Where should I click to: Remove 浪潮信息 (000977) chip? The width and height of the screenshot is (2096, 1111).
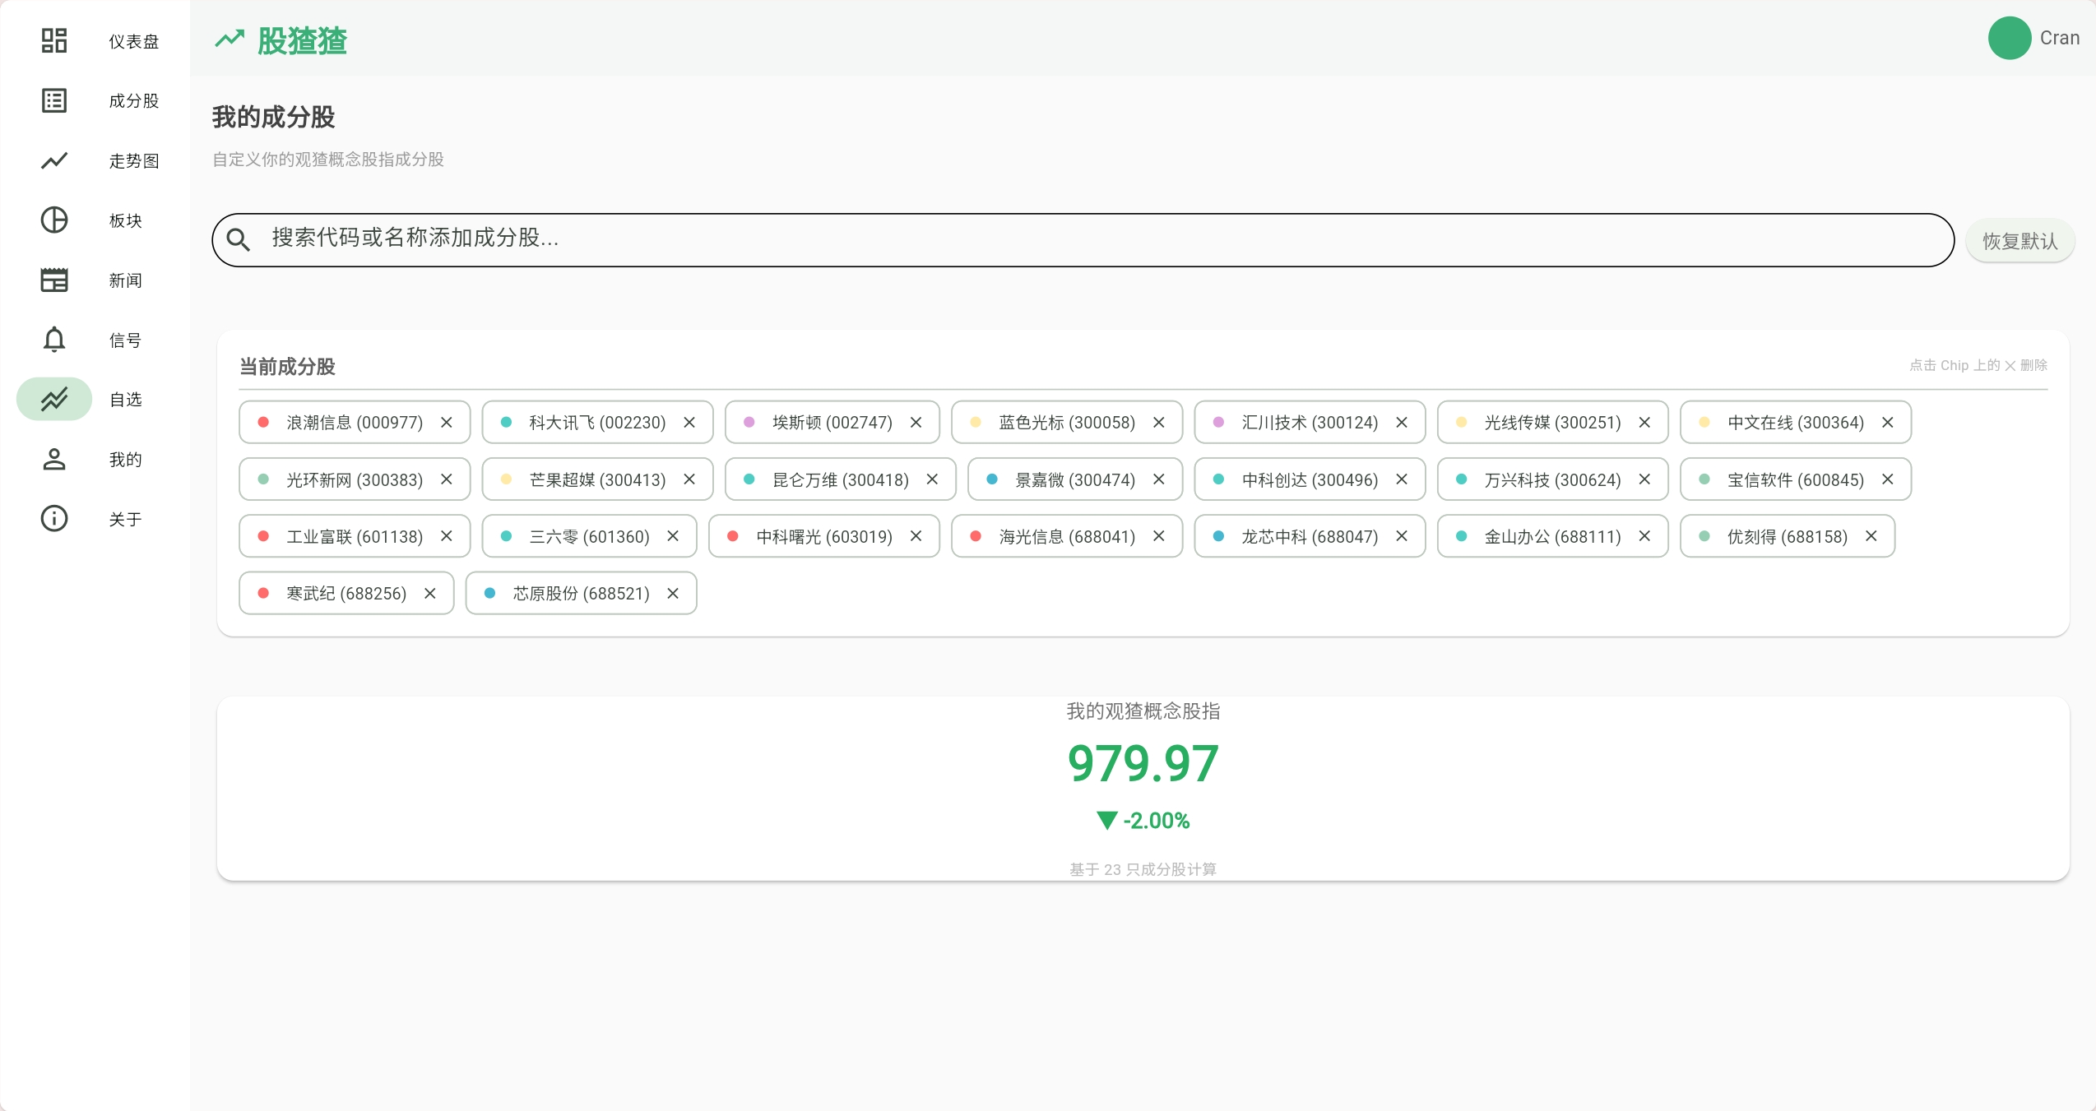click(447, 422)
